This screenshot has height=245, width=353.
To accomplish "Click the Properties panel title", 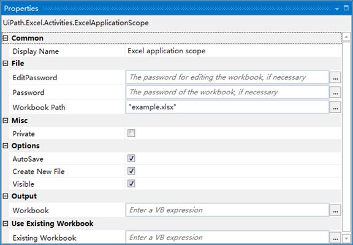I will point(21,9).
